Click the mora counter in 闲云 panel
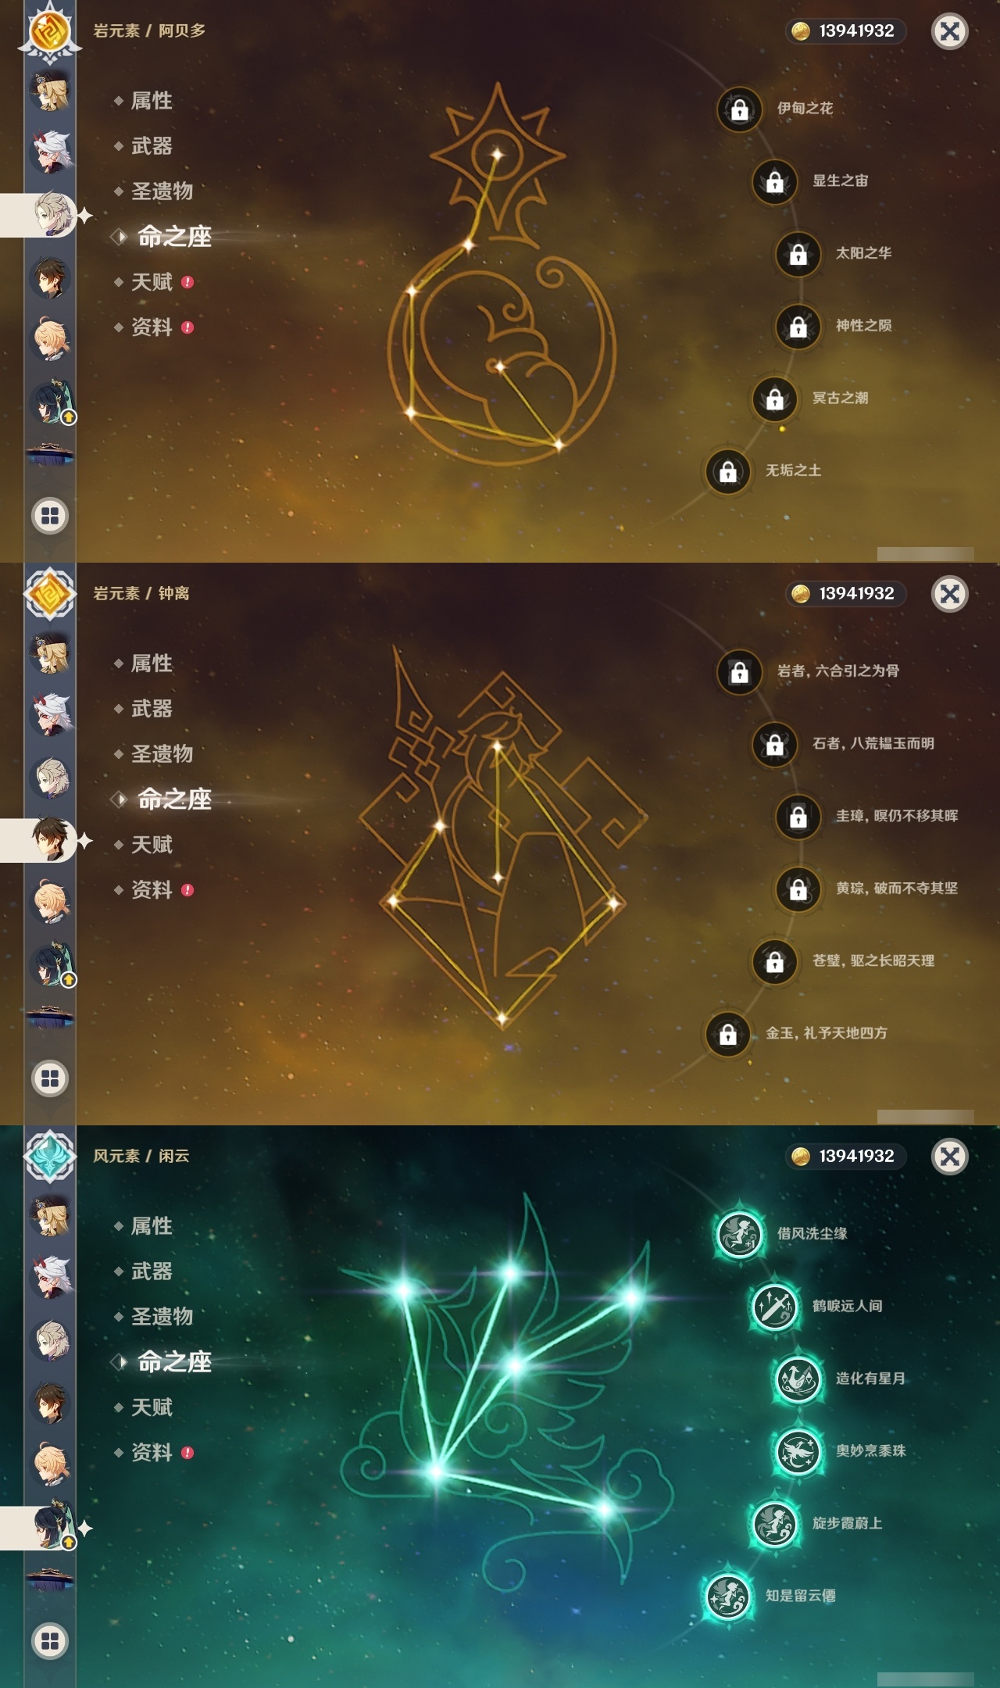Viewport: 1000px width, 1688px height. pyautogui.click(x=845, y=1156)
